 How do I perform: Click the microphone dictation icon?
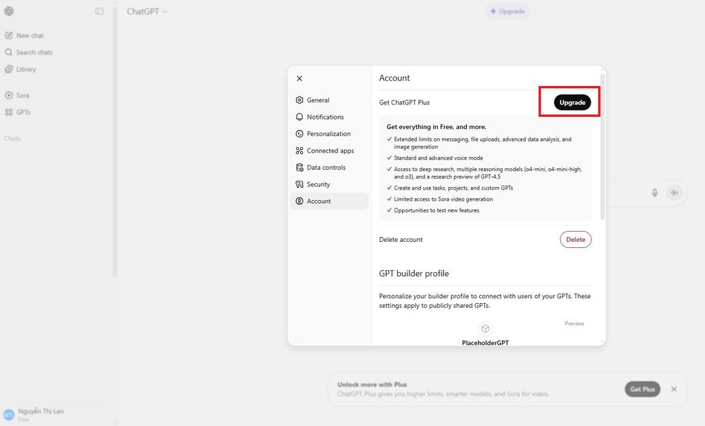pos(655,192)
